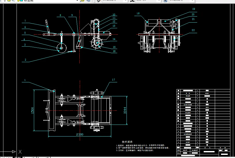Select part callout number 17

pos(113,80)
